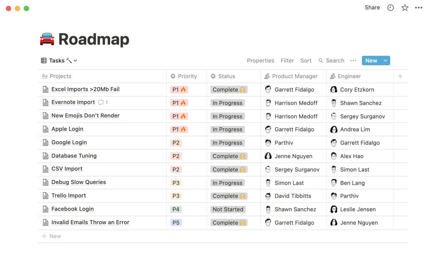Click the Sort option
This screenshot has width=429, height=268.
tap(306, 60)
